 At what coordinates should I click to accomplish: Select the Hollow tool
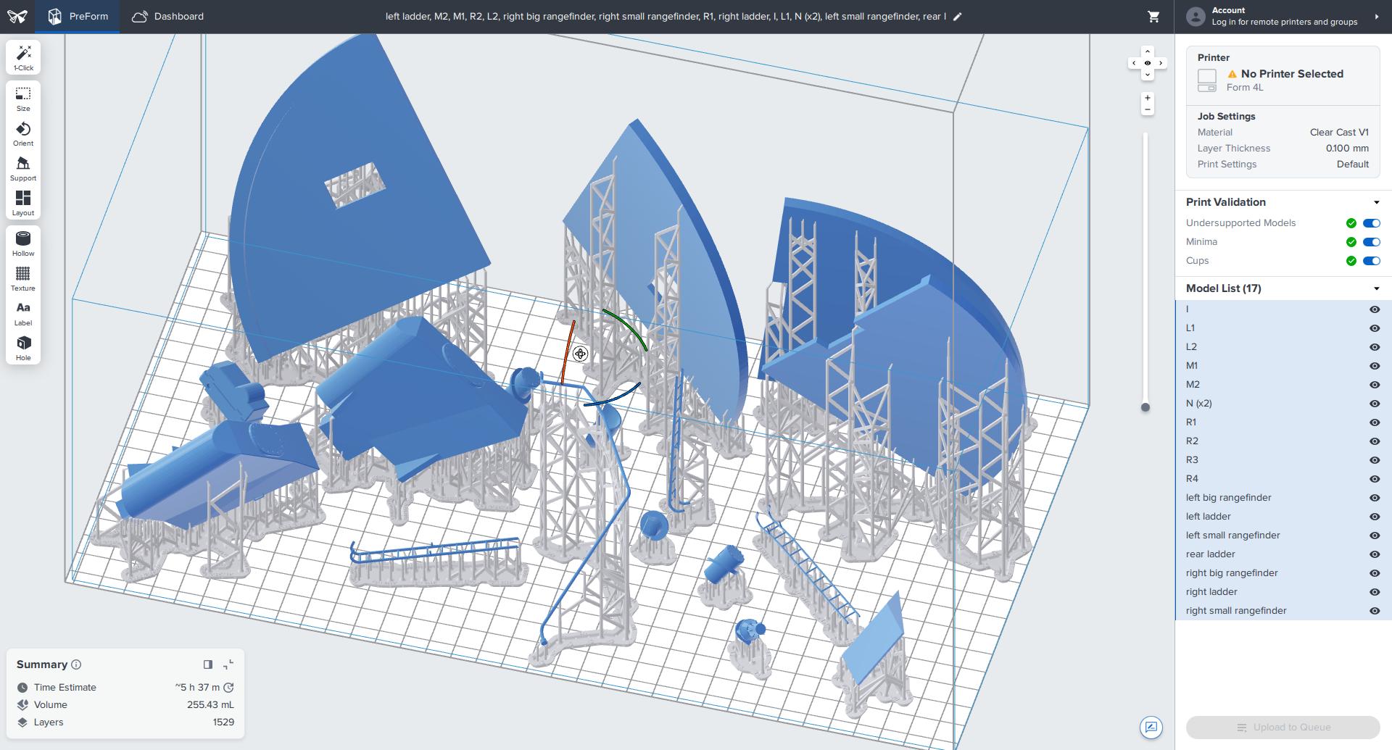click(23, 244)
